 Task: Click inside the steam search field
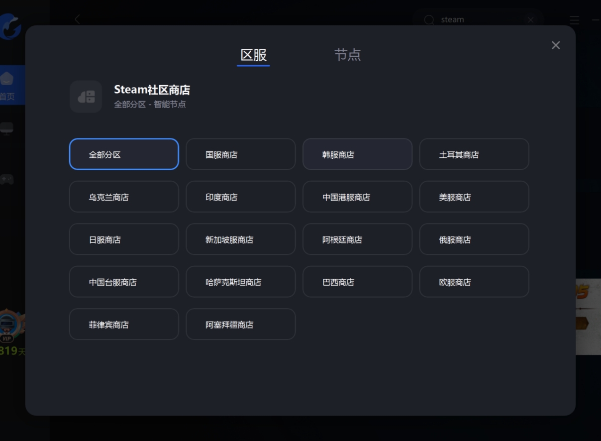pyautogui.click(x=473, y=19)
